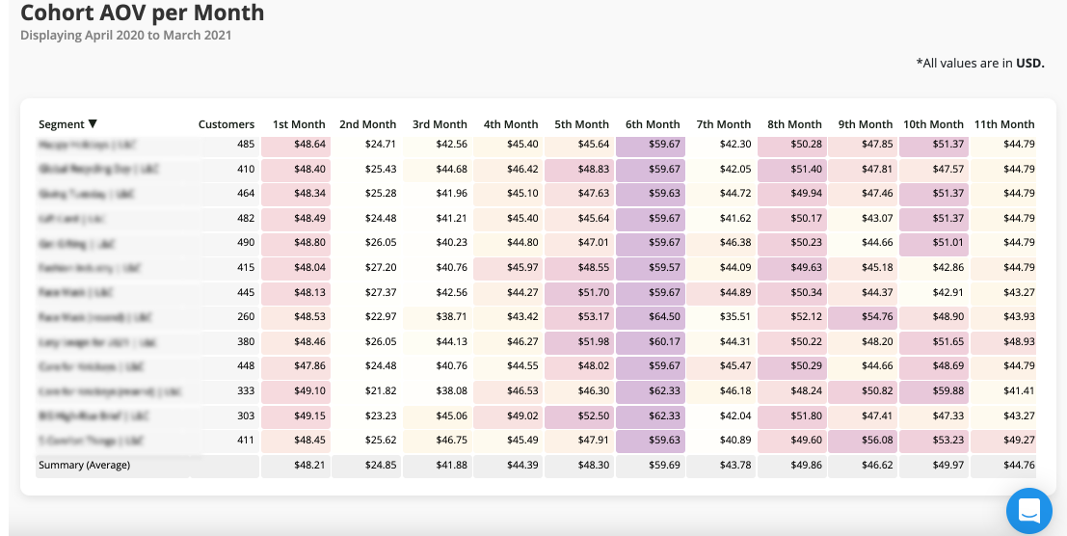Select the $52.50 fifth month cell
Image resolution: width=1067 pixels, height=536 pixels.
pos(580,416)
